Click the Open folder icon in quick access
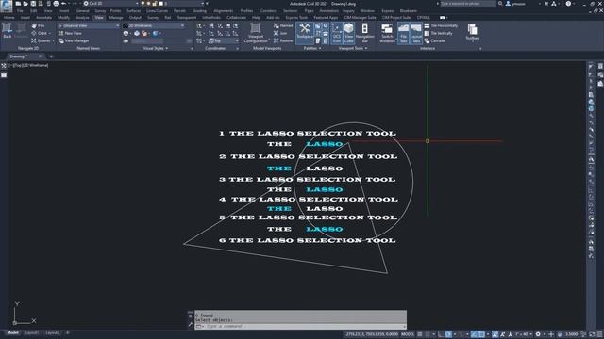Image resolution: width=604 pixels, height=339 pixels. tap(25, 4)
